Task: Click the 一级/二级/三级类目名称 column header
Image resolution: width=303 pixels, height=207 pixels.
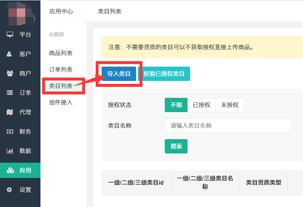Action: pos(205,183)
